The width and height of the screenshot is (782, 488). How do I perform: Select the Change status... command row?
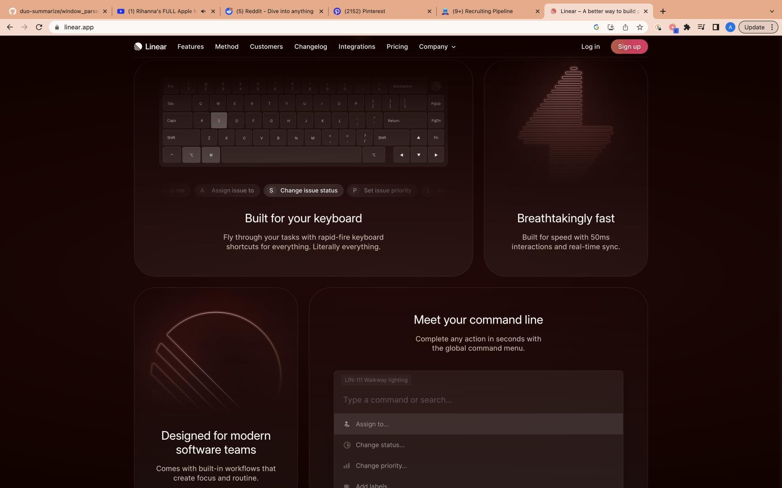[x=478, y=445]
